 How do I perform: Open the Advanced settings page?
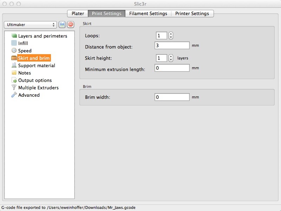(29, 95)
